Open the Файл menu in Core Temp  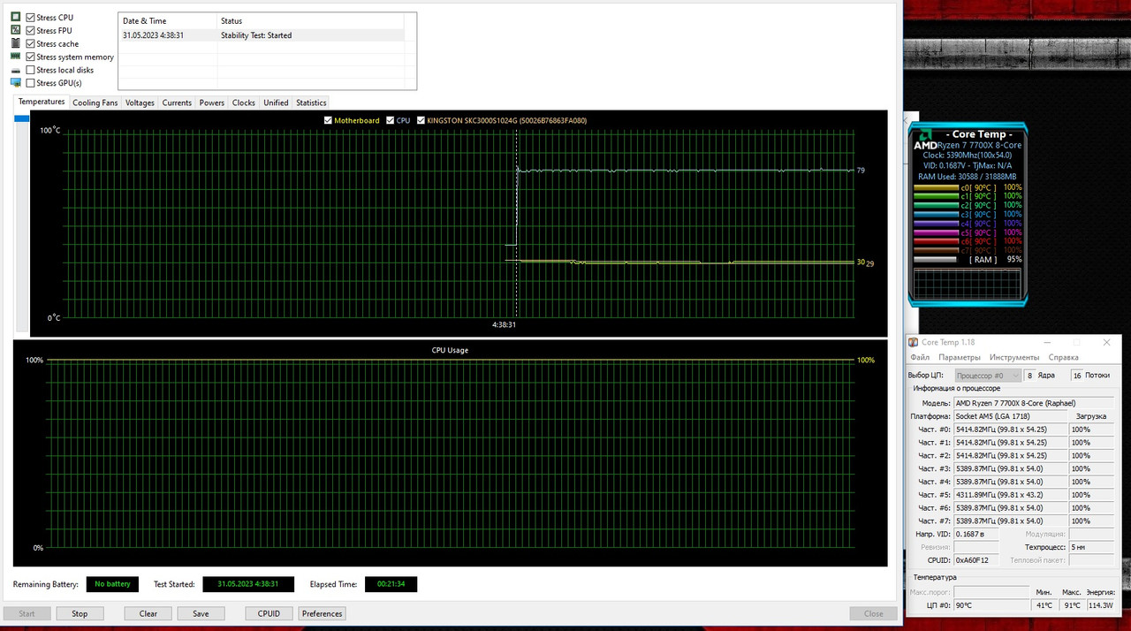920,357
